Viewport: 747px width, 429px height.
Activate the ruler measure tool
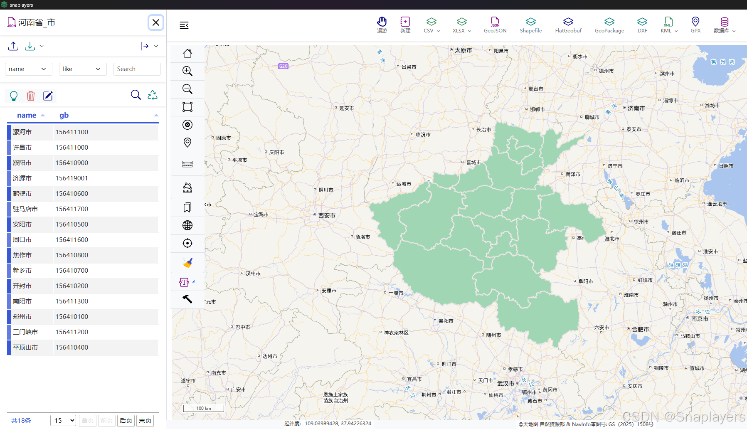click(x=187, y=164)
